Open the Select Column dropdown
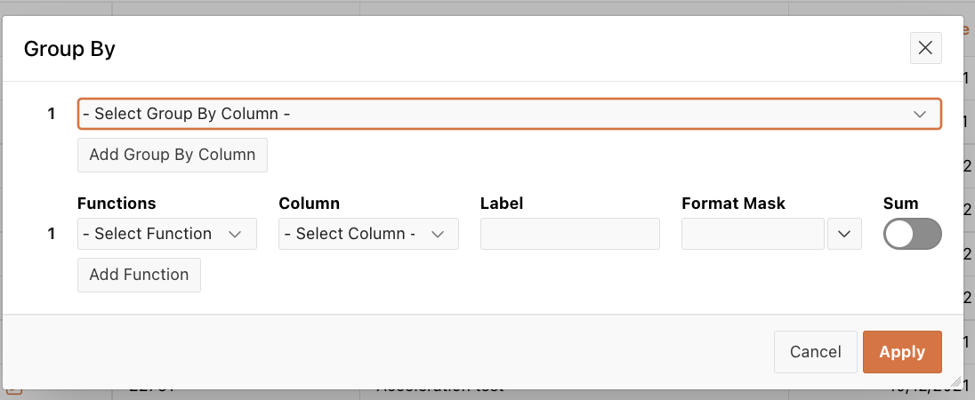975x400 pixels. coord(368,234)
